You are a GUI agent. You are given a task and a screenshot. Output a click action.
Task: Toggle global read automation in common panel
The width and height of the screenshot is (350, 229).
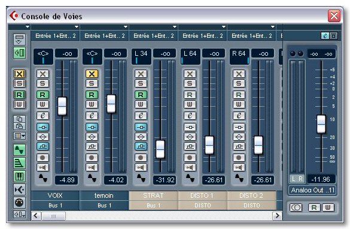coord(19,95)
